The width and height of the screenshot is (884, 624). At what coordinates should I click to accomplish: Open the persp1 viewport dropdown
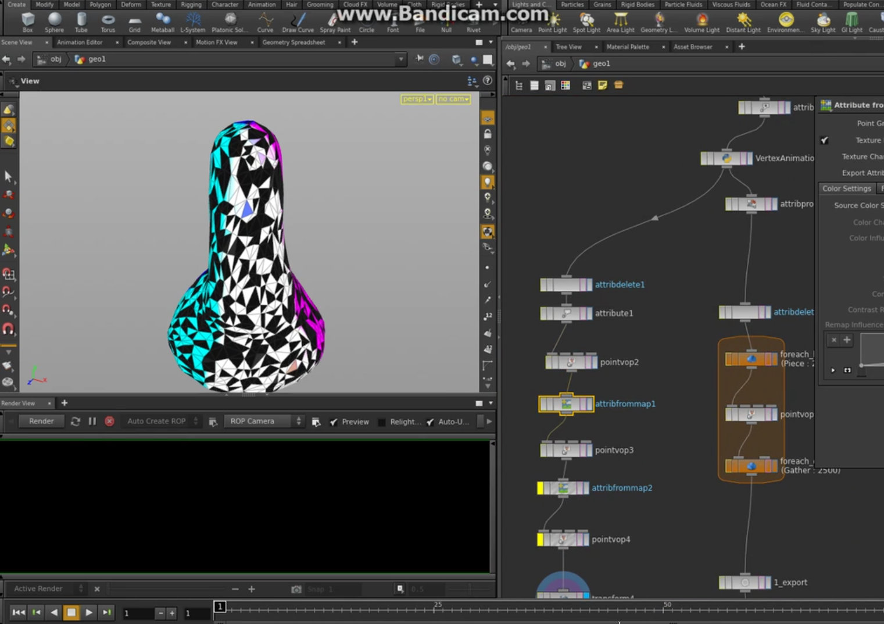[417, 99]
